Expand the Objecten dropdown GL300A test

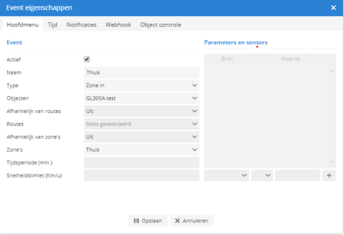click(142, 99)
